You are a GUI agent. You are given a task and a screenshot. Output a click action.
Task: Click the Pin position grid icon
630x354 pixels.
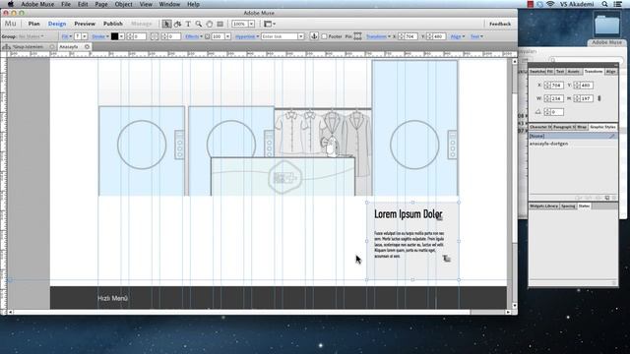coord(357,36)
